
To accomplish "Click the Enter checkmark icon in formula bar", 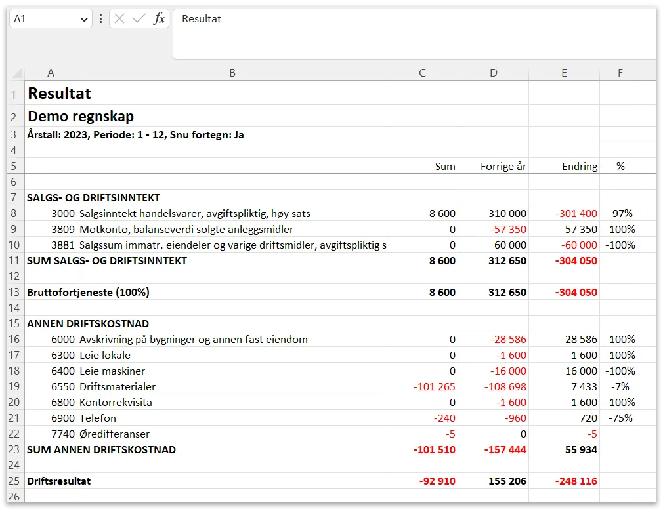I will 139,19.
